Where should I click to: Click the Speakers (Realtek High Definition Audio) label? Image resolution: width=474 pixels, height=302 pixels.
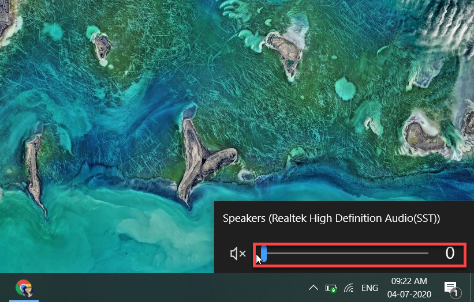331,218
